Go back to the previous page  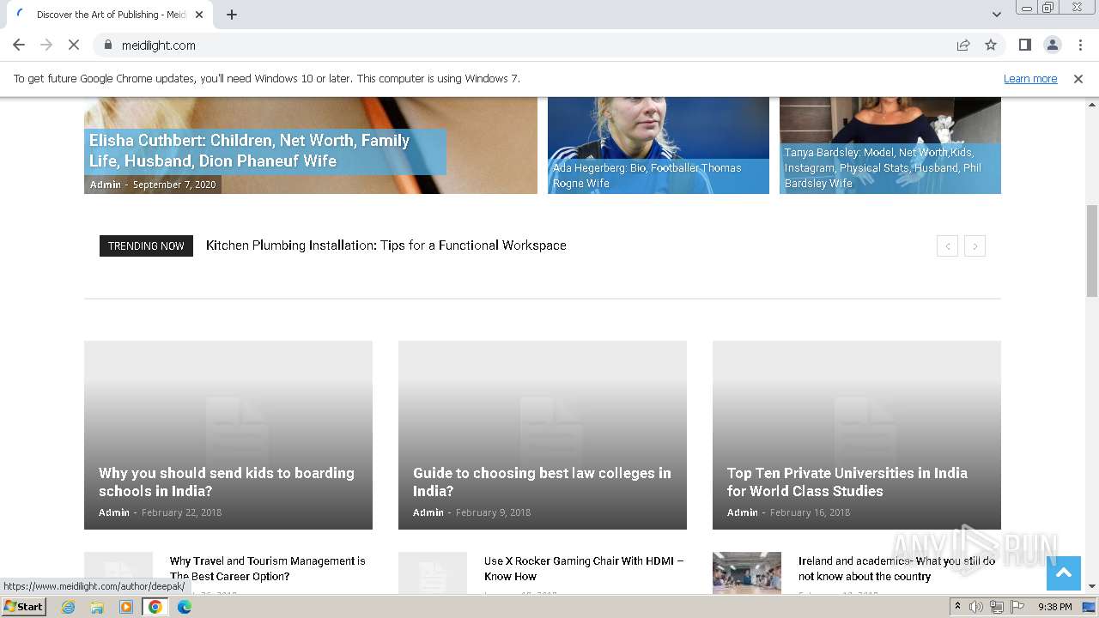(x=19, y=45)
